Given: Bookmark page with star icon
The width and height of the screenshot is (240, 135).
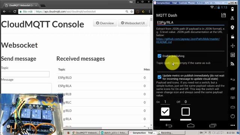Looking at the screenshot, I should coord(132,12).
